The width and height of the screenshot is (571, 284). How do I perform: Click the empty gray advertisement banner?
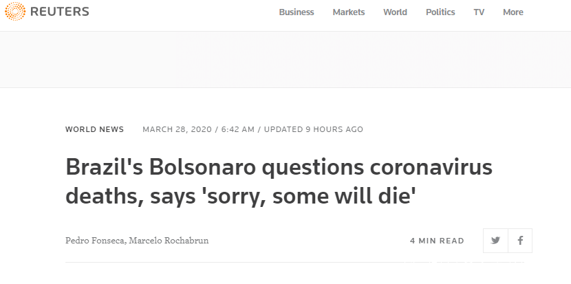coord(285,59)
